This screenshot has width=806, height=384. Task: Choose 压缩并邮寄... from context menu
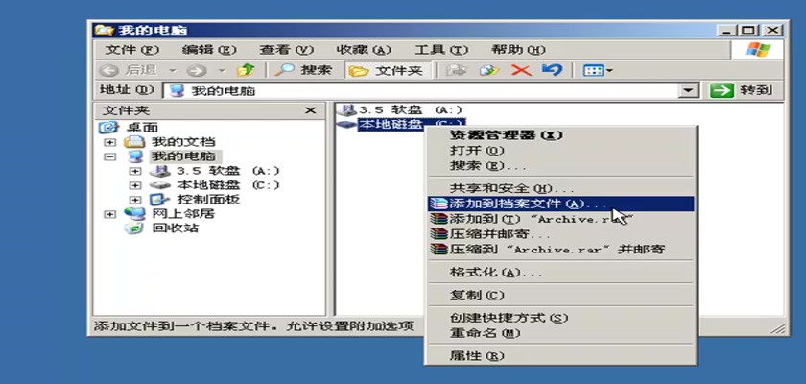point(560,234)
